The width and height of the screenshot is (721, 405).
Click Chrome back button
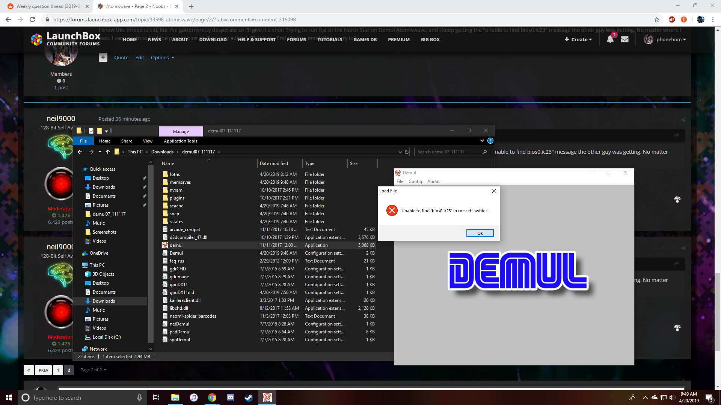(8, 19)
